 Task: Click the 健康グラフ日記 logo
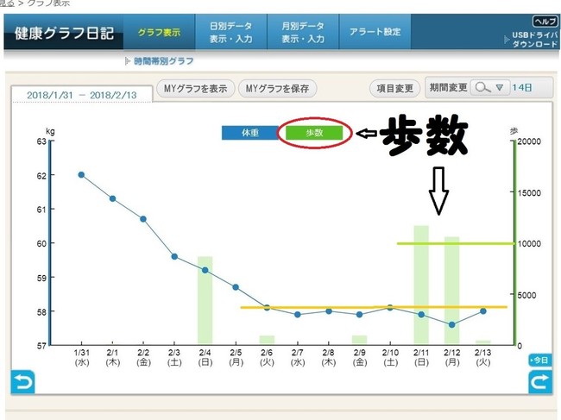(x=64, y=34)
